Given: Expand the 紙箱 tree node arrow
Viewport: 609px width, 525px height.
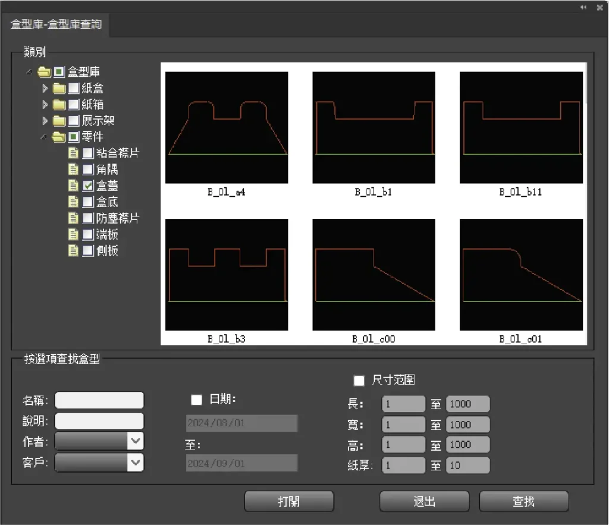Looking at the screenshot, I should 45,105.
